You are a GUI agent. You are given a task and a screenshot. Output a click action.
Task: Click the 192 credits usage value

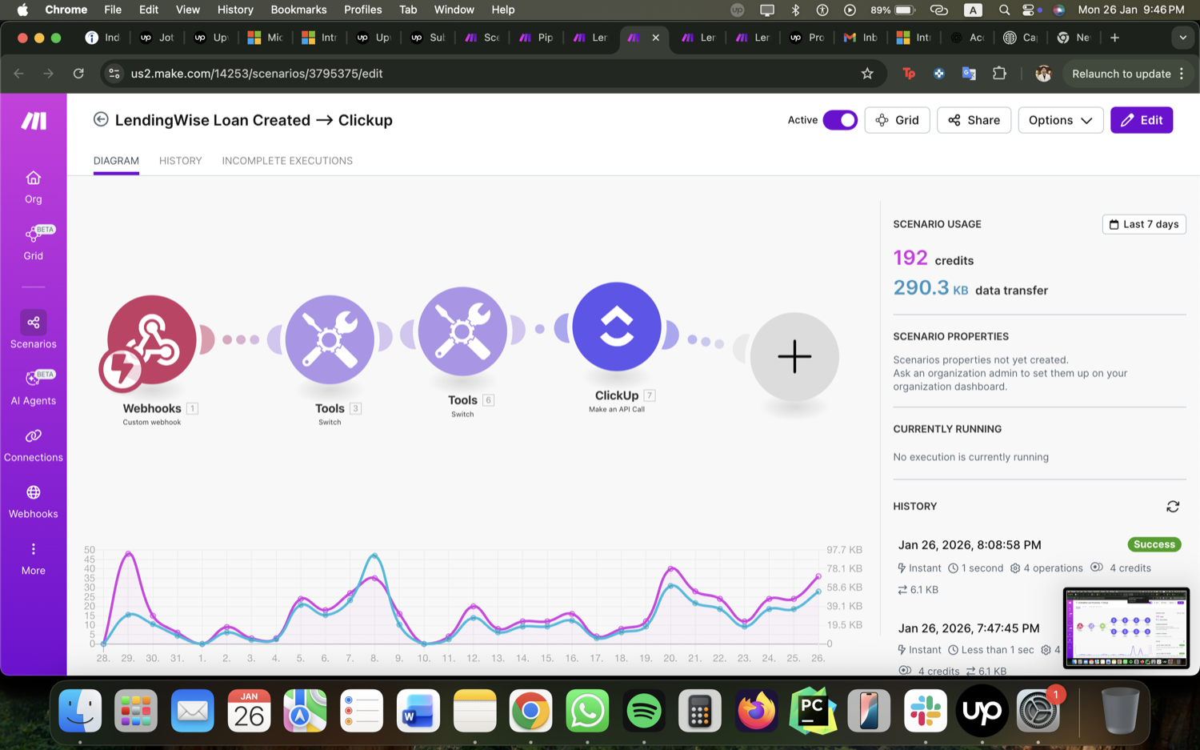910,258
